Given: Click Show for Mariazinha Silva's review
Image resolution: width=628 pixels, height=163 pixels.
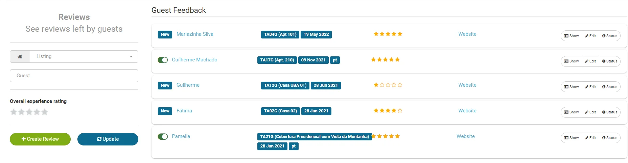Looking at the screenshot, I should click(572, 36).
